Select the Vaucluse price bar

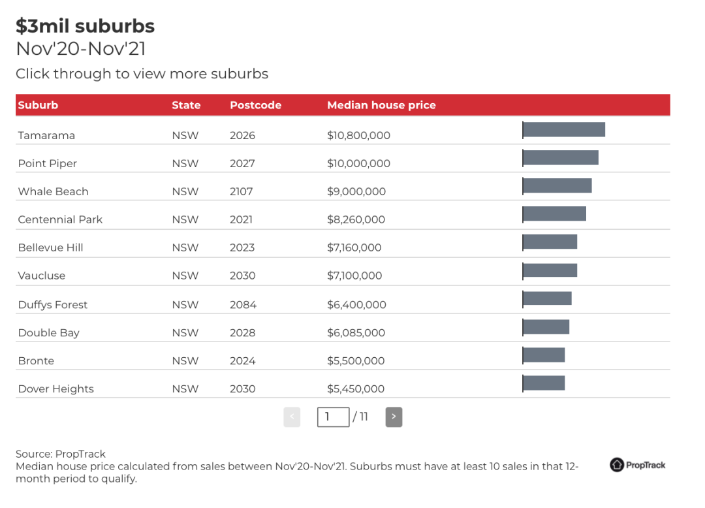pyautogui.click(x=550, y=270)
